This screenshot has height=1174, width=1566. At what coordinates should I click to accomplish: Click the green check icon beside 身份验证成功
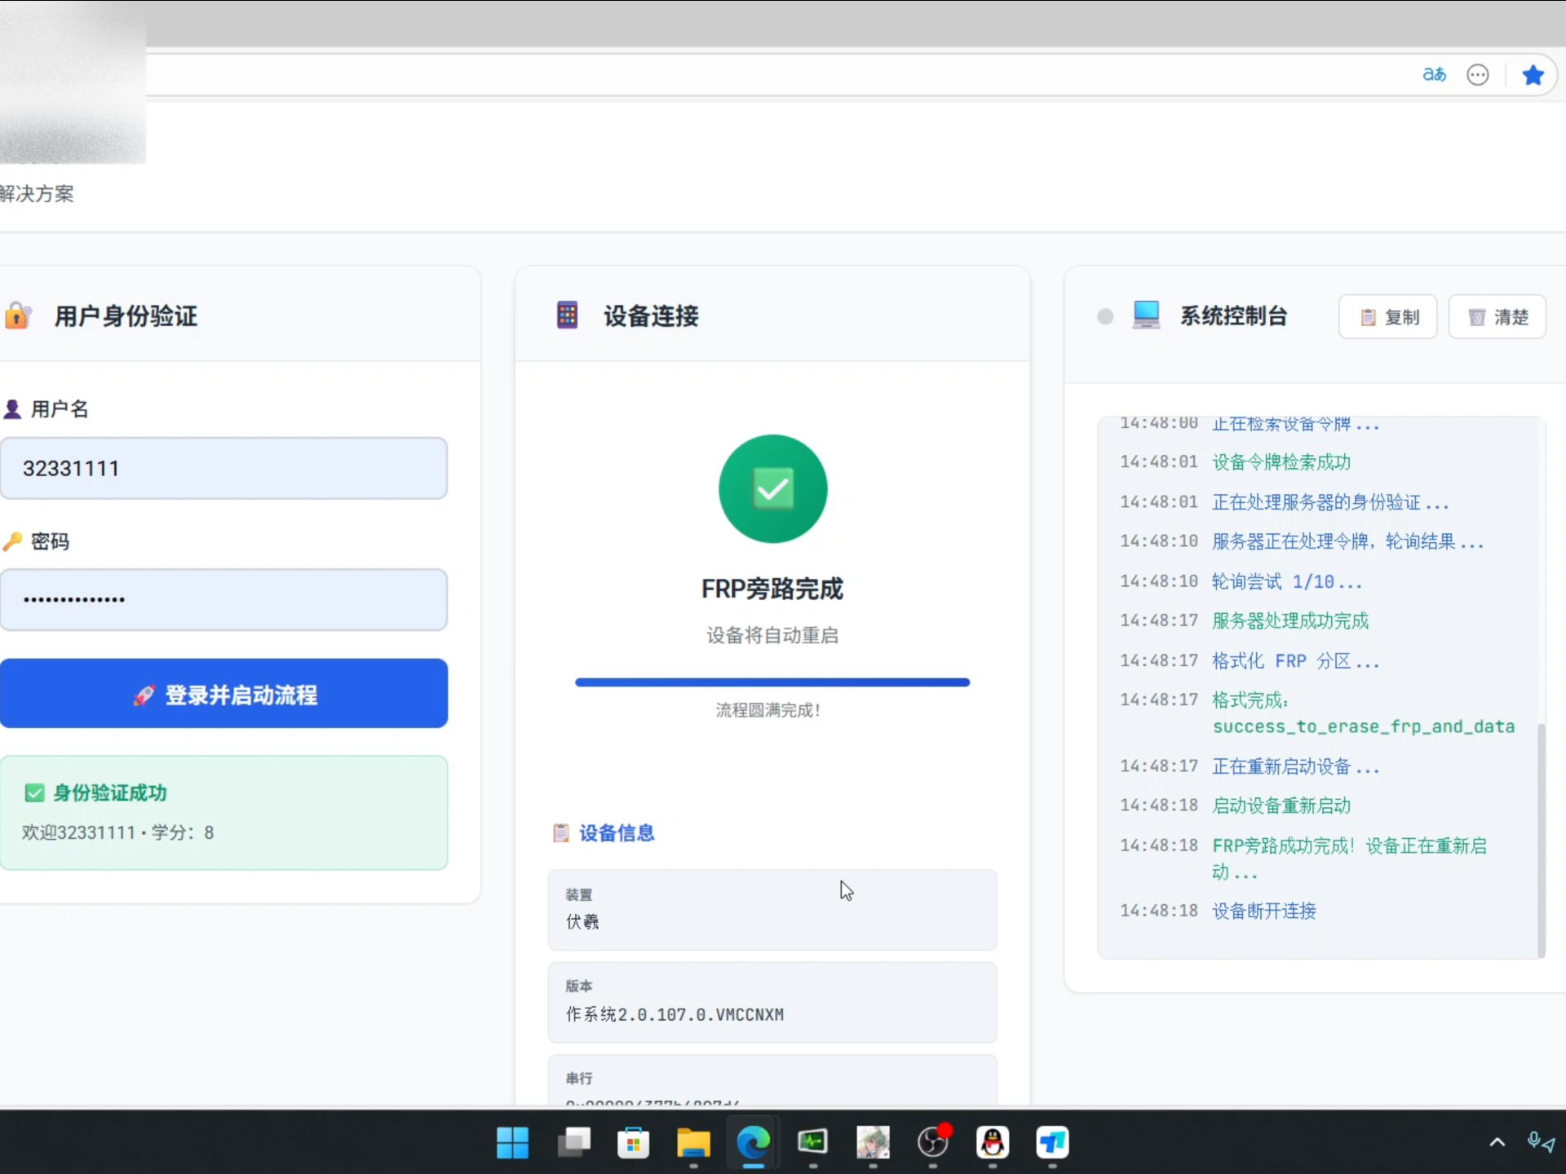34,792
